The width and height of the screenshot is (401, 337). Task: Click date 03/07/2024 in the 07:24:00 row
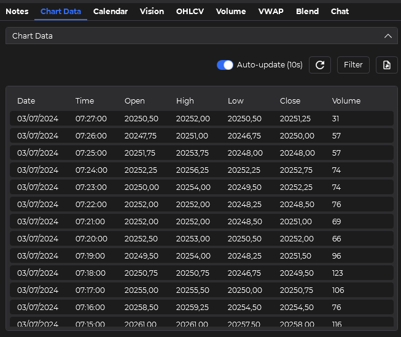click(x=37, y=170)
